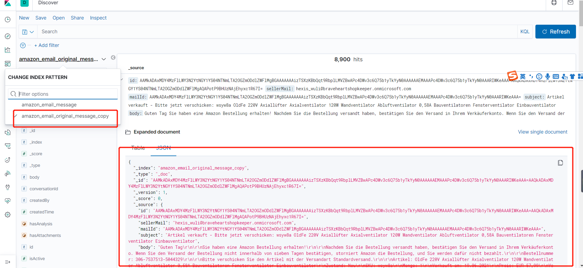The width and height of the screenshot is (583, 268).
Task: Select the _index field
Action: pos(36,142)
